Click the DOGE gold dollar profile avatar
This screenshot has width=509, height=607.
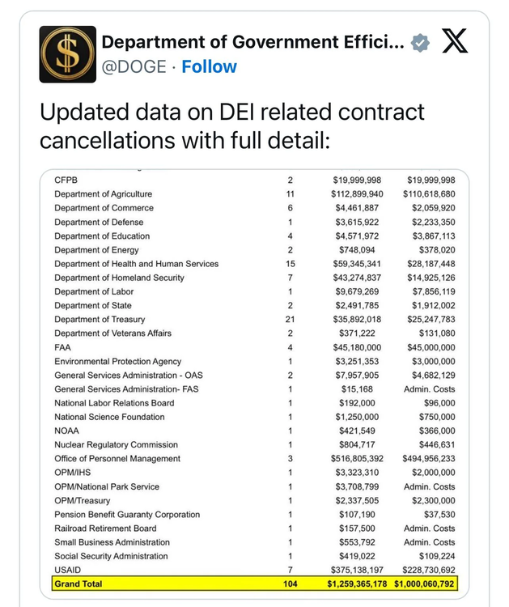point(68,54)
